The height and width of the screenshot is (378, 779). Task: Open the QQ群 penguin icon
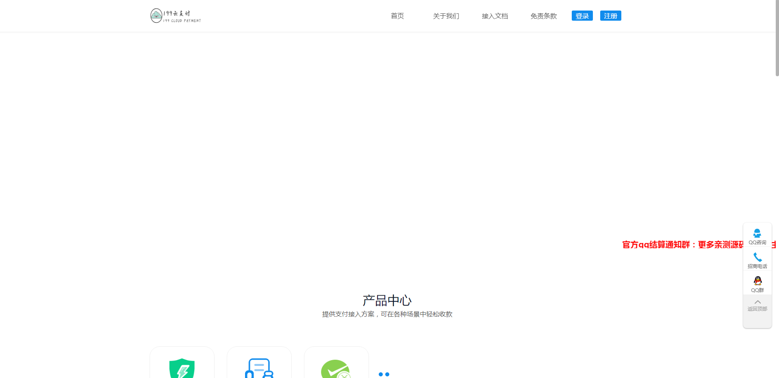click(x=757, y=281)
